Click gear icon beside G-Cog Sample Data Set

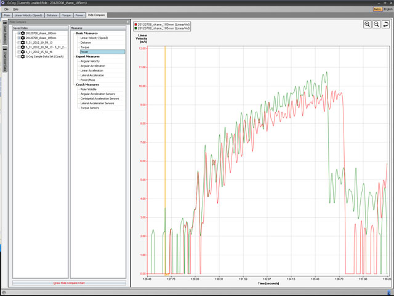pos(23,56)
